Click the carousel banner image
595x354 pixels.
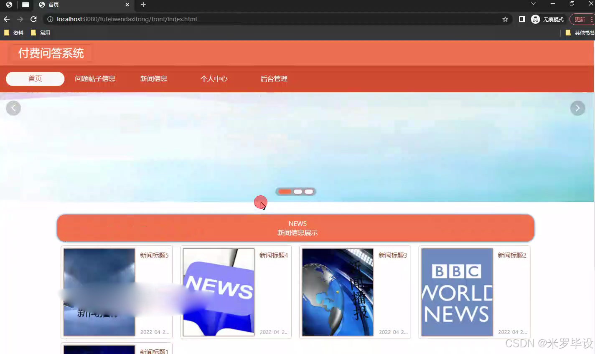point(297,147)
